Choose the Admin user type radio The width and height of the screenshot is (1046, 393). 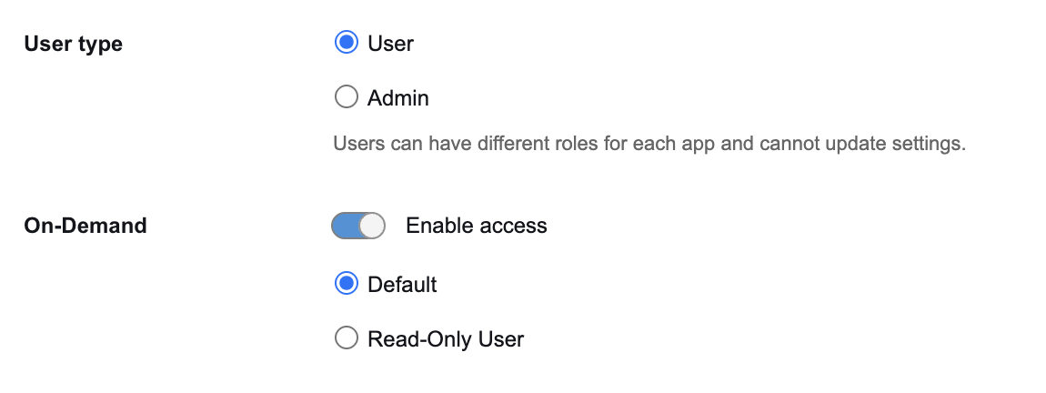[x=346, y=97]
